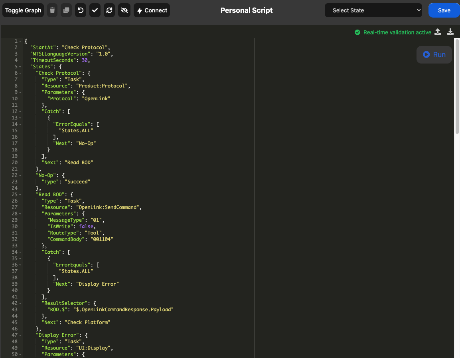The height and width of the screenshot is (358, 460).
Task: Click the undo arrow icon
Action: [81, 10]
